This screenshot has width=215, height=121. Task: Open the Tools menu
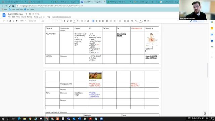point(36,17)
